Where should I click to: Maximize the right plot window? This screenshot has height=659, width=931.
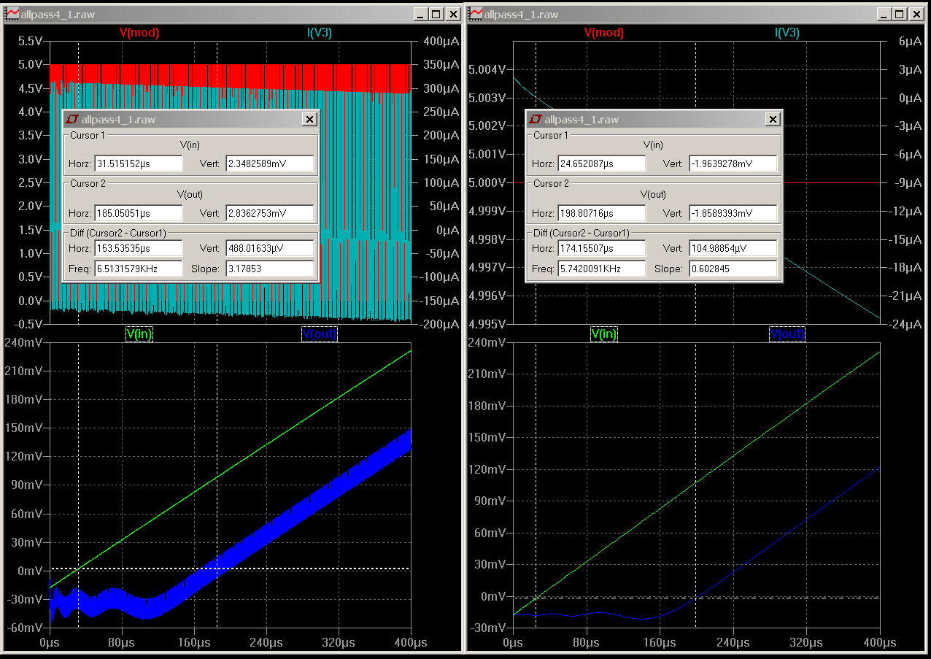click(x=899, y=14)
